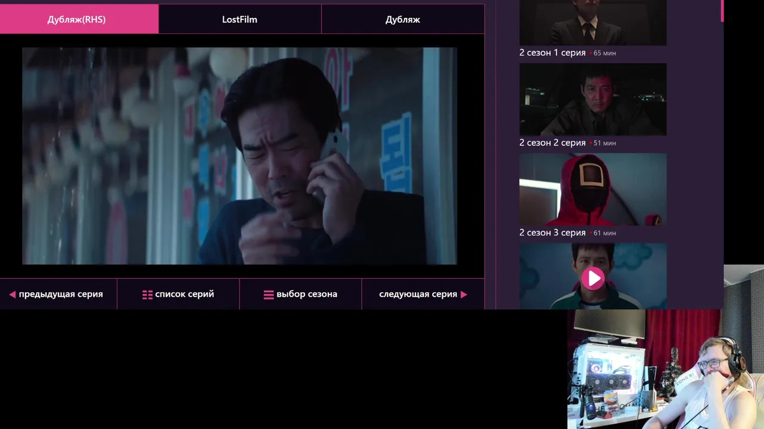Open thumbnail for 2 сезон 1 серия
This screenshot has width=764, height=429.
593,23
